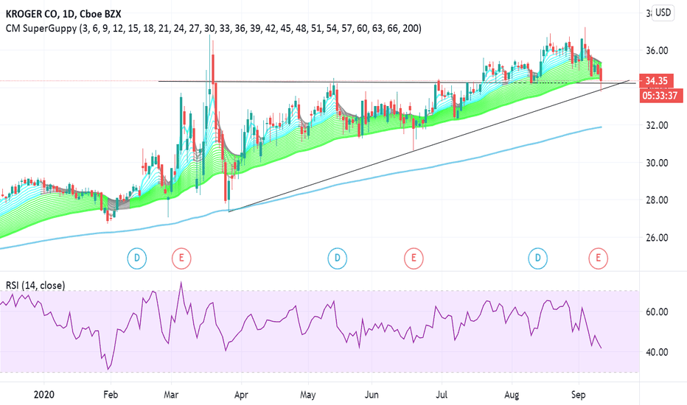Viewport: 687px width, 405px height.
Task: Click the Jul label on time axis
Action: point(442,395)
